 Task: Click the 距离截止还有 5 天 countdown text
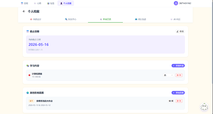tap(35, 50)
